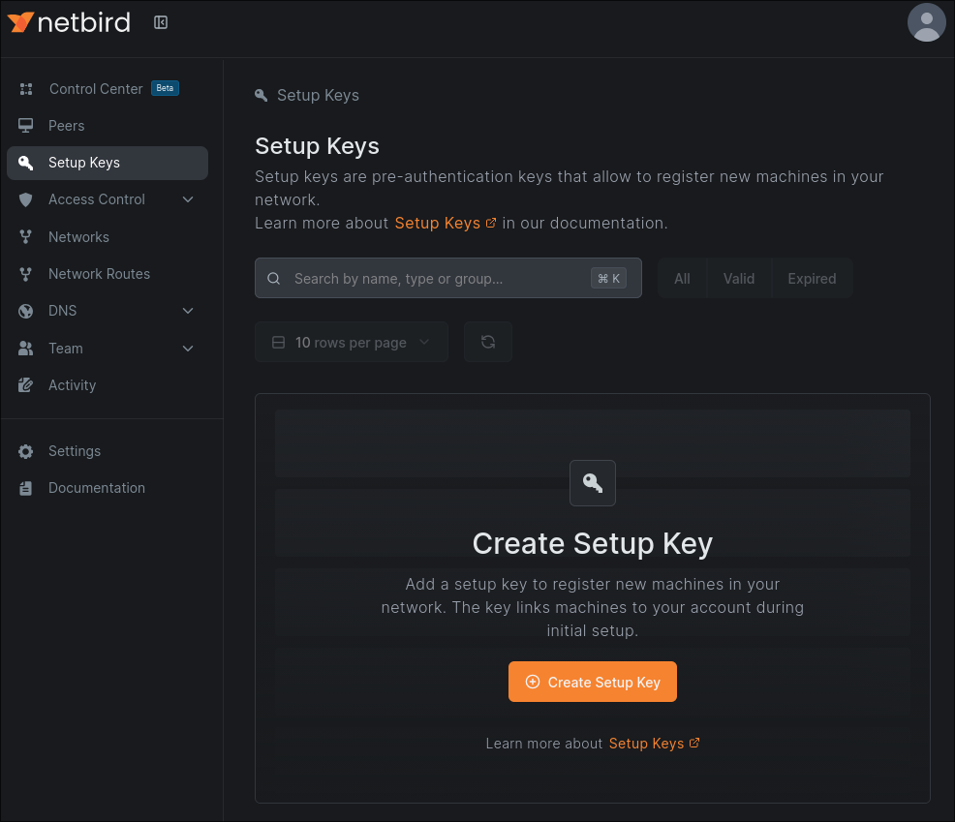The image size is (955, 822).
Task: Open the 10 rows per page dropdown
Action: pos(351,342)
